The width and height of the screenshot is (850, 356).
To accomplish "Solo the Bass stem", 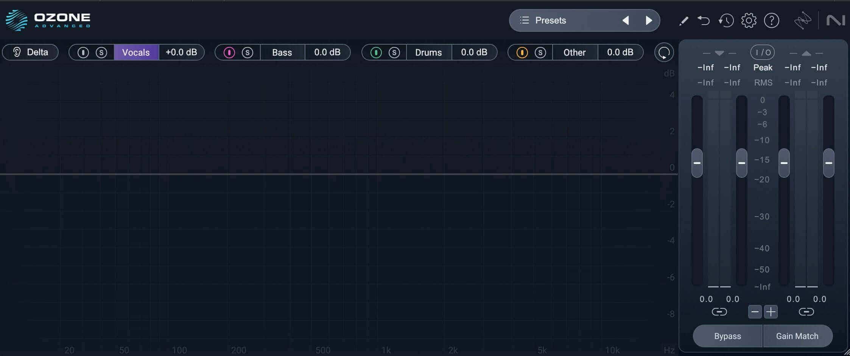I will pos(248,53).
